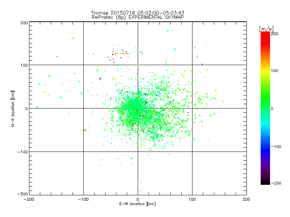The height and width of the screenshot is (217, 290).
Task: Click the title line 'Tromsø 20150718 05:02:00-05:03:43'
Action: tap(137, 13)
